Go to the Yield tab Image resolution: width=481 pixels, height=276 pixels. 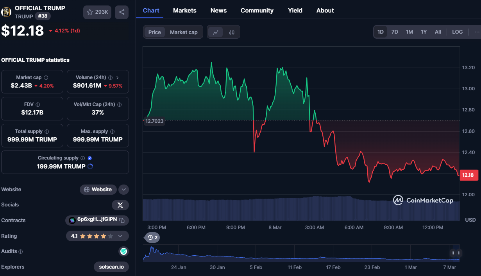click(295, 11)
